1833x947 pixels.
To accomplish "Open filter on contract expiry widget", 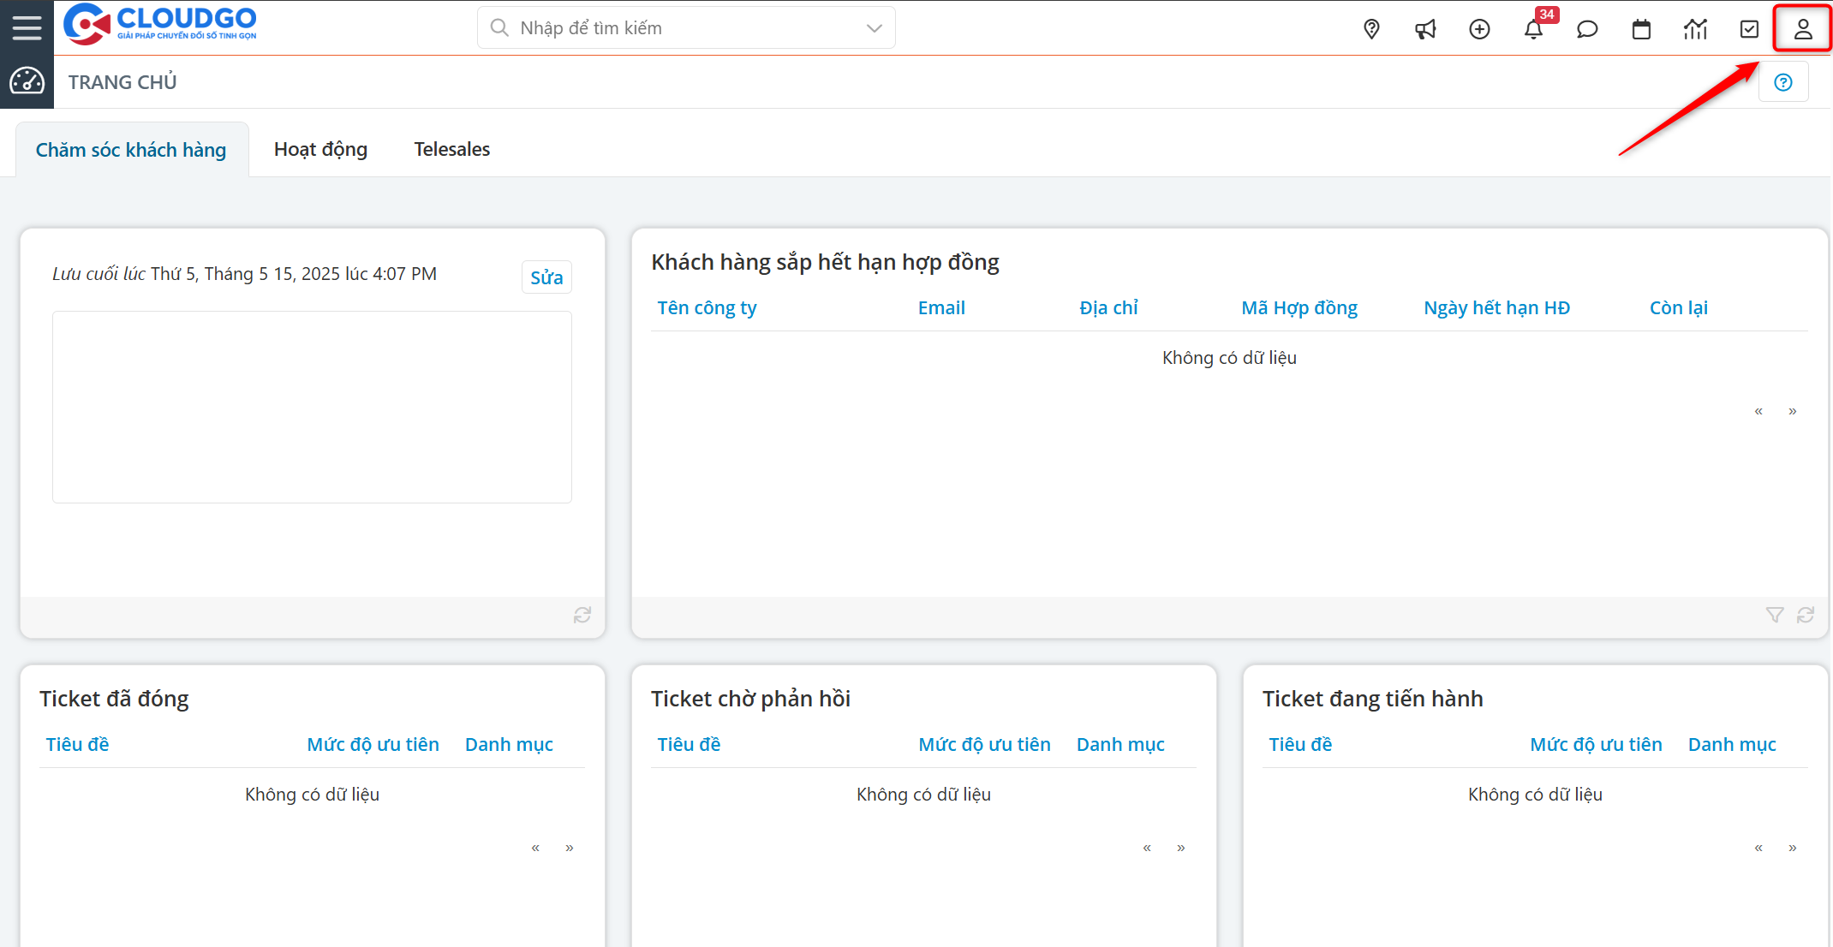I will point(1774,615).
